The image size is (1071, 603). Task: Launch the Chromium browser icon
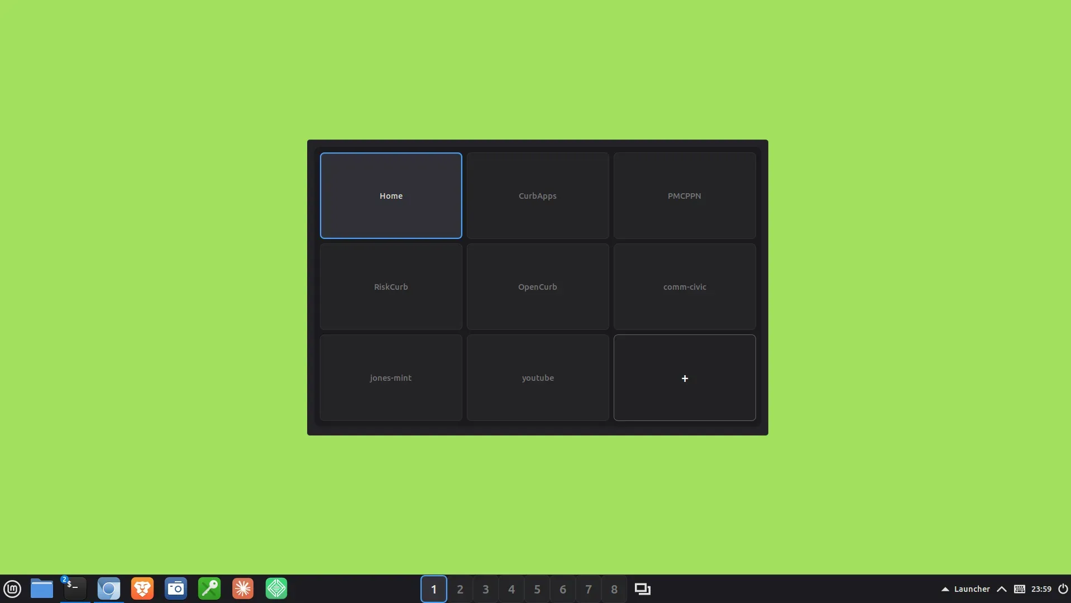coord(109,589)
